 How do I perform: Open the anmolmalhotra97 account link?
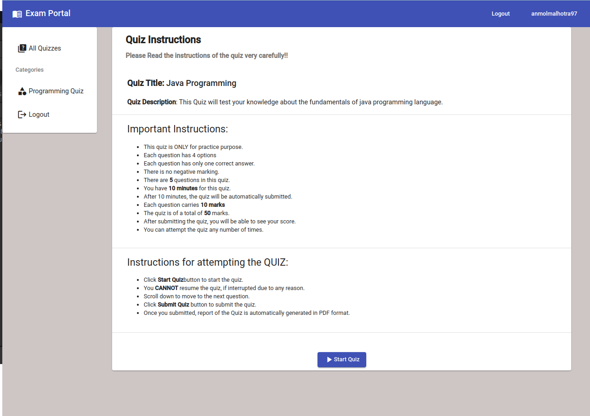[x=554, y=13]
